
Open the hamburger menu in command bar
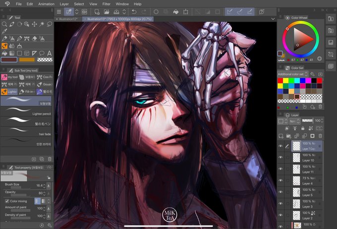[59, 12]
